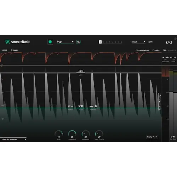Viewport: 177px width, 177px height.
Task: Click the green learn button
Action: click(x=50, y=42)
